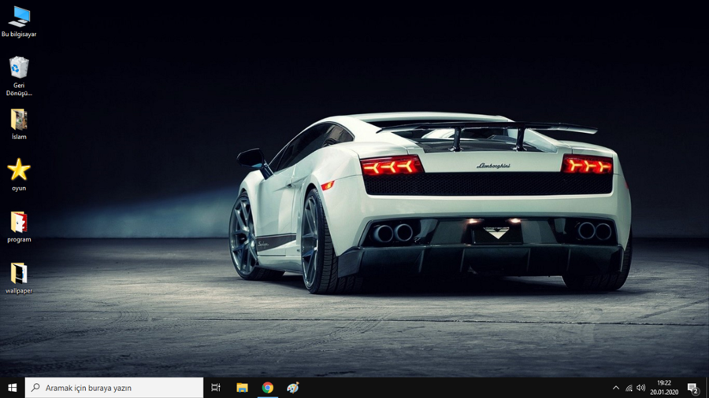The width and height of the screenshot is (709, 398).
Task: Open the notification center with 2 alerts
Action: (x=692, y=388)
